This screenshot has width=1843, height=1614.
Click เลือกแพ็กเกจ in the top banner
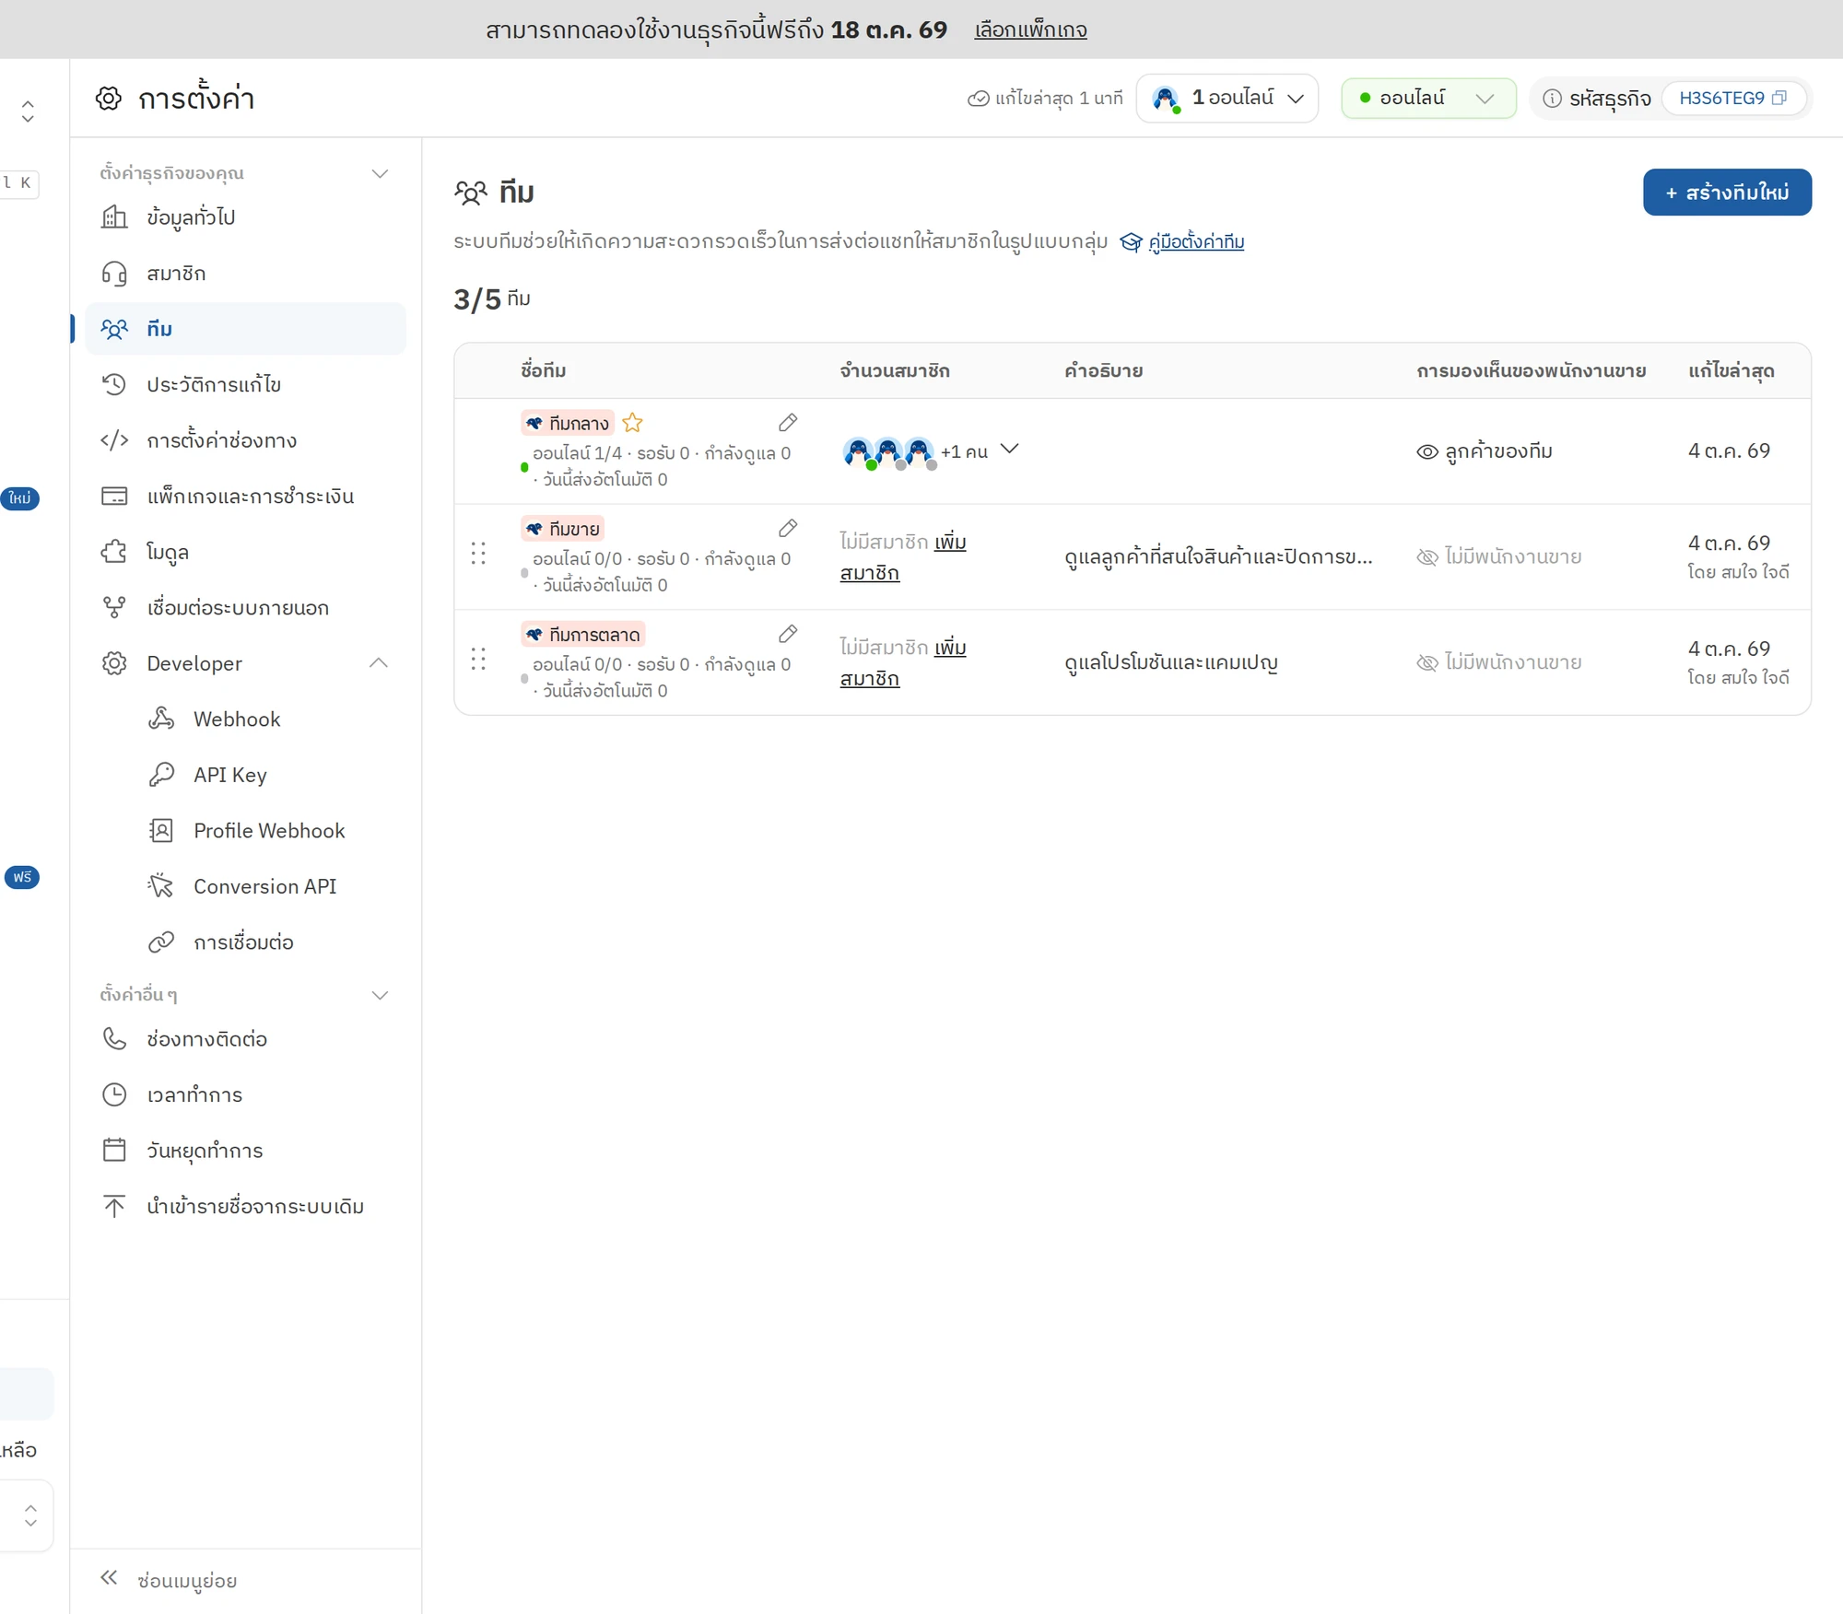1030,29
